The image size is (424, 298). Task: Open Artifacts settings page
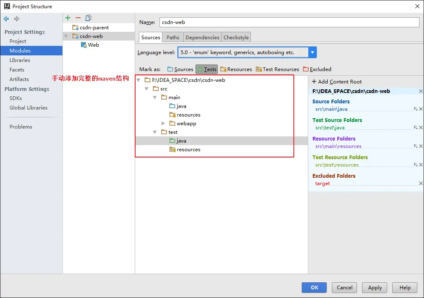[x=19, y=79]
